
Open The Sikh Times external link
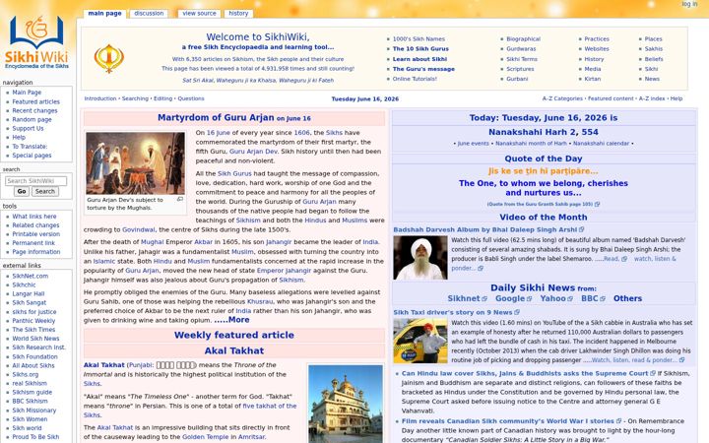(x=33, y=330)
